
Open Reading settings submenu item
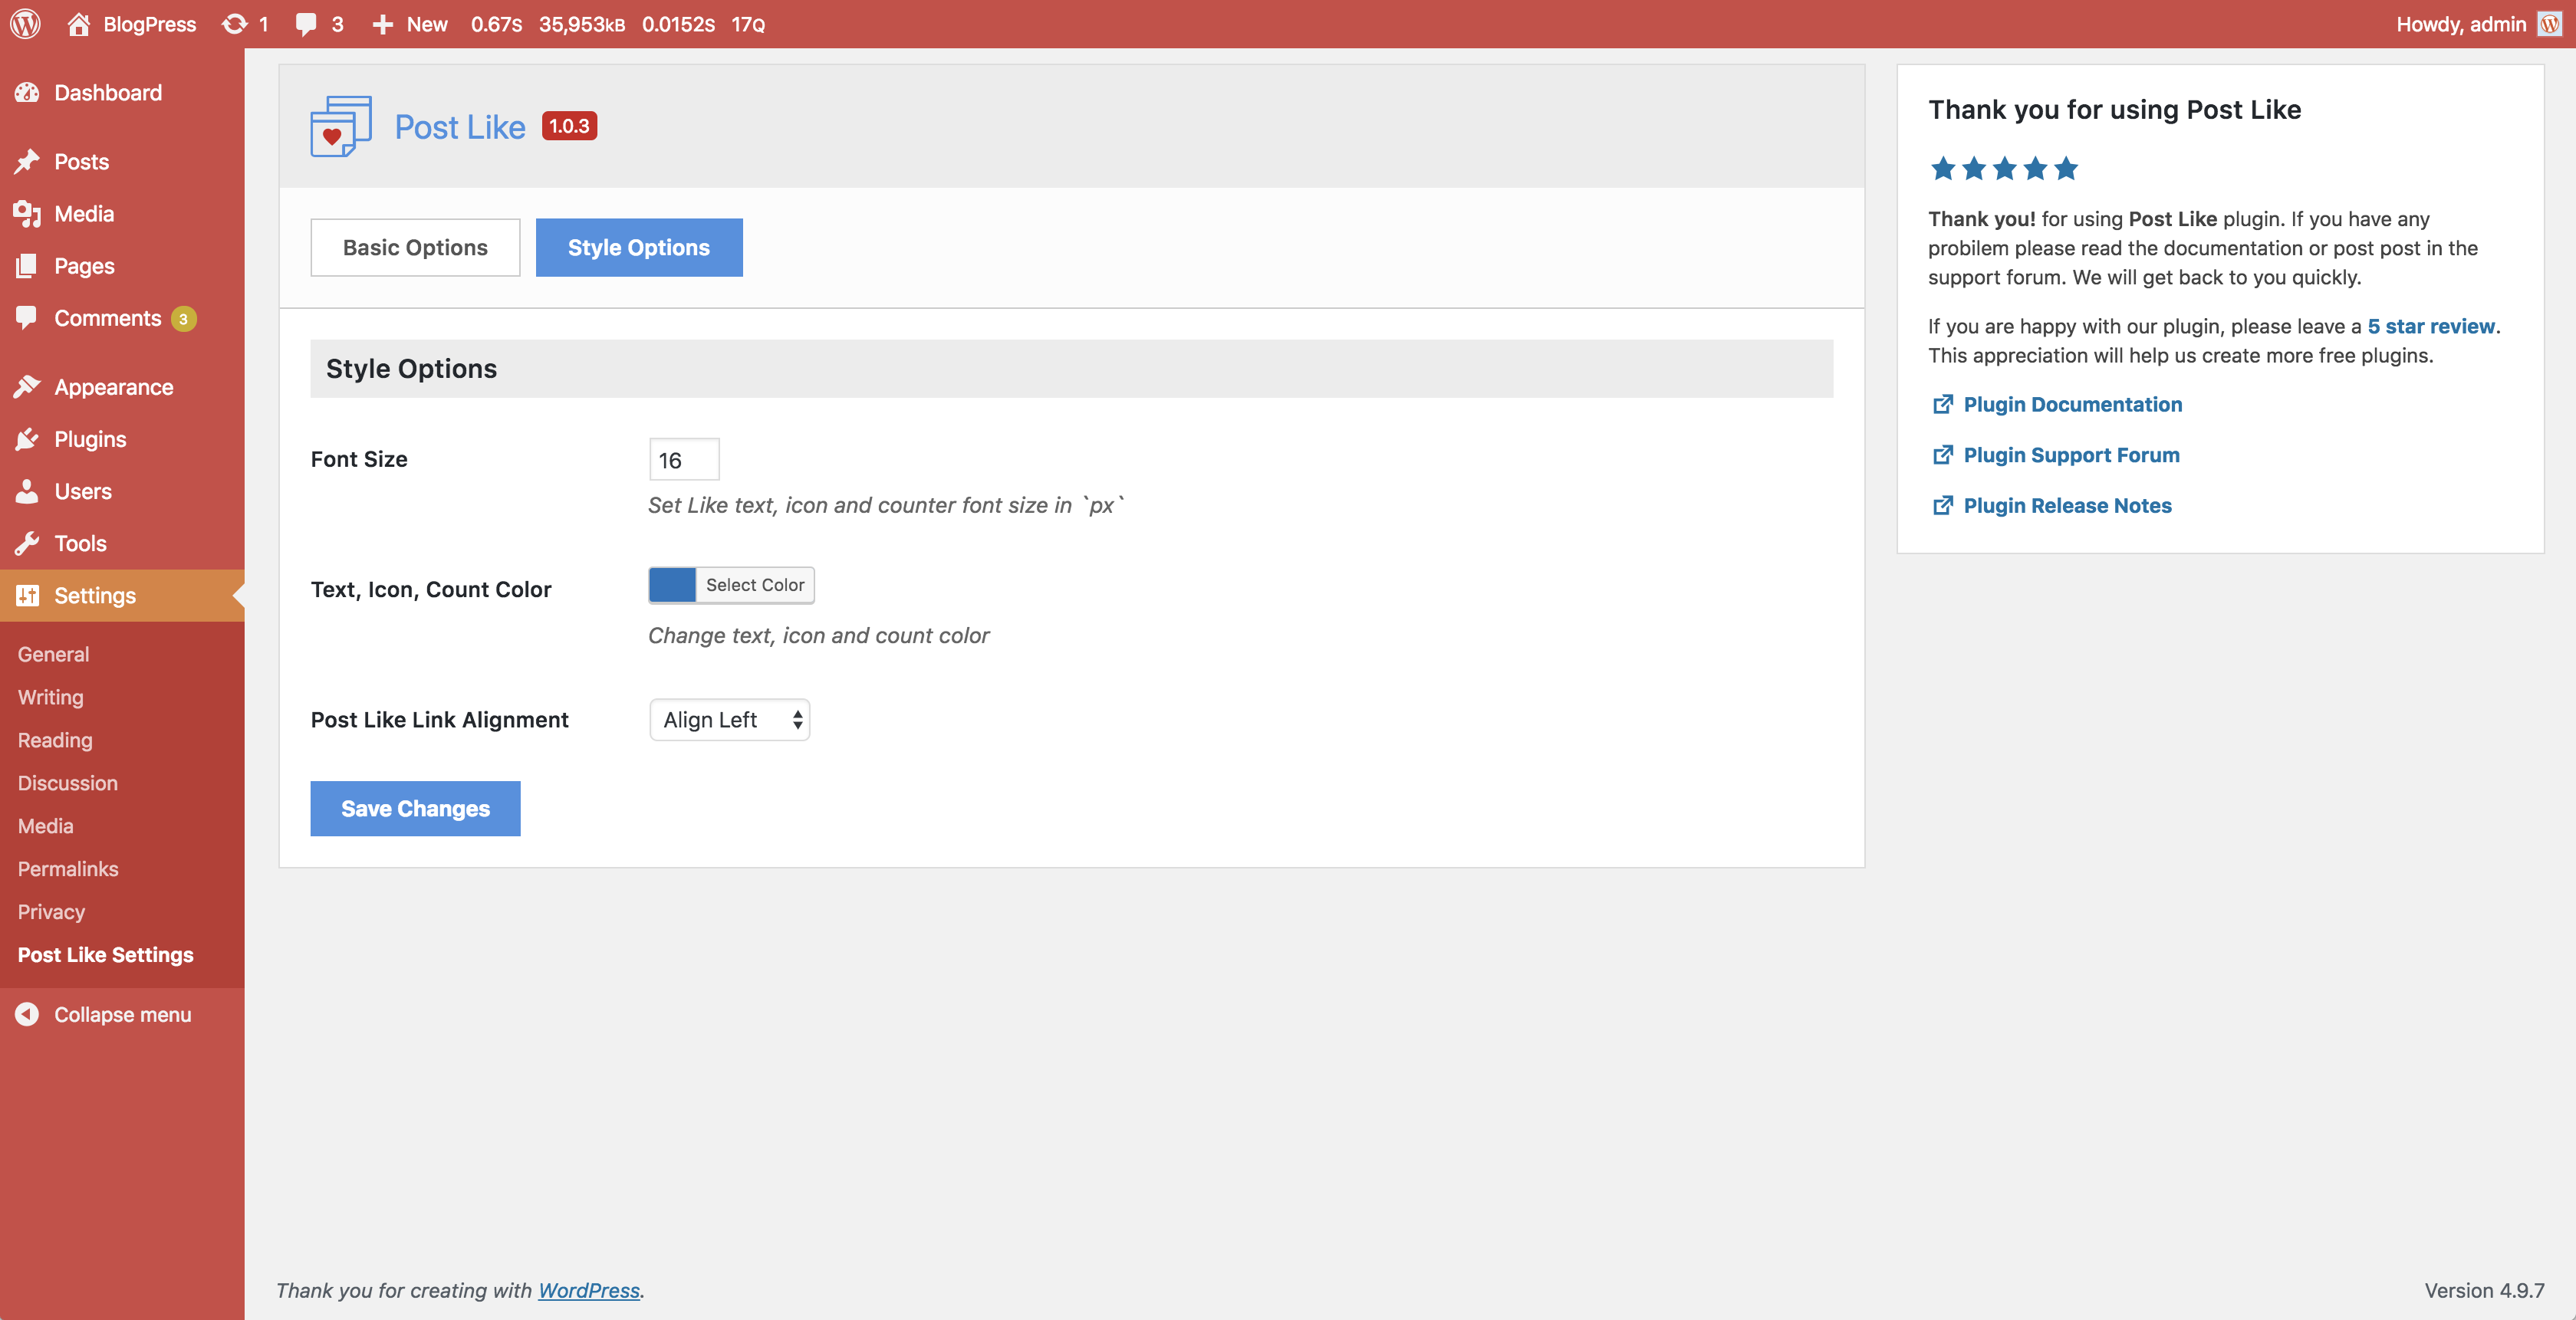pos(55,740)
